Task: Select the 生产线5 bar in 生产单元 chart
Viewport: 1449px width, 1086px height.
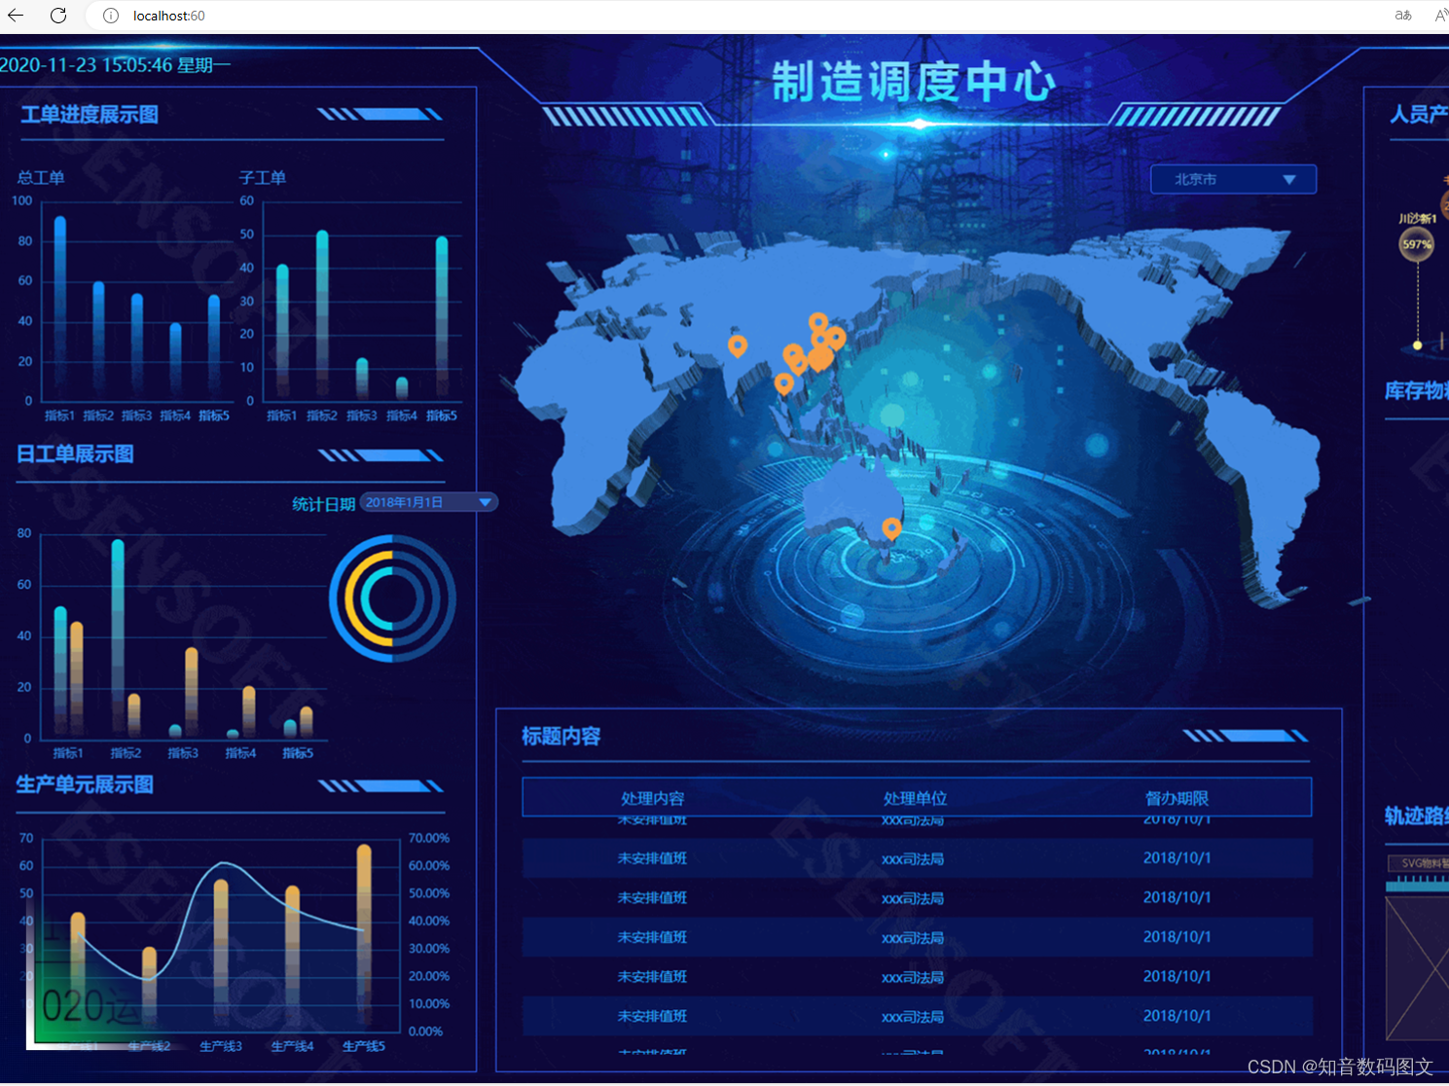Action: tap(364, 937)
